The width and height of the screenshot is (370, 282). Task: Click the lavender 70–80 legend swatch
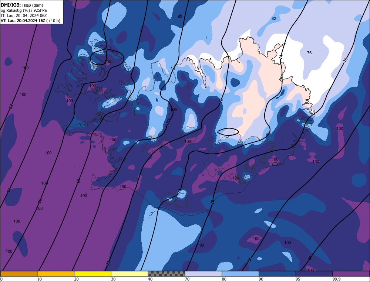click(x=203, y=274)
